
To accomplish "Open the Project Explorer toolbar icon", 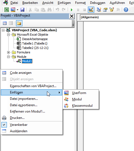I will [99, 10].
